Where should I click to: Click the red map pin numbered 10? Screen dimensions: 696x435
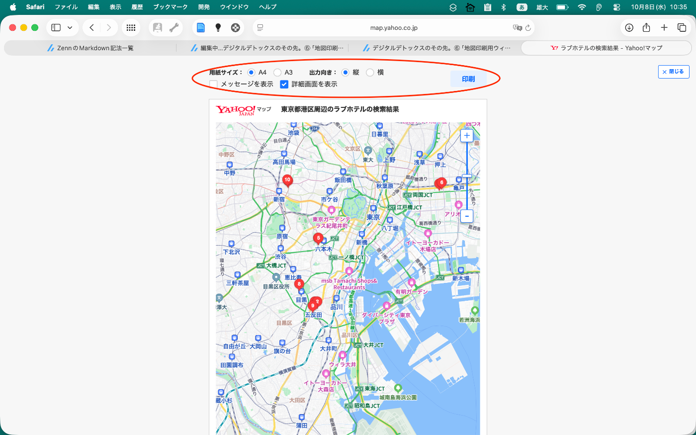click(x=287, y=180)
